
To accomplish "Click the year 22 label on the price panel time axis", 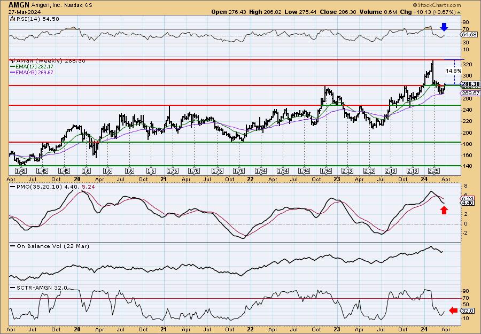I will tap(250, 179).
